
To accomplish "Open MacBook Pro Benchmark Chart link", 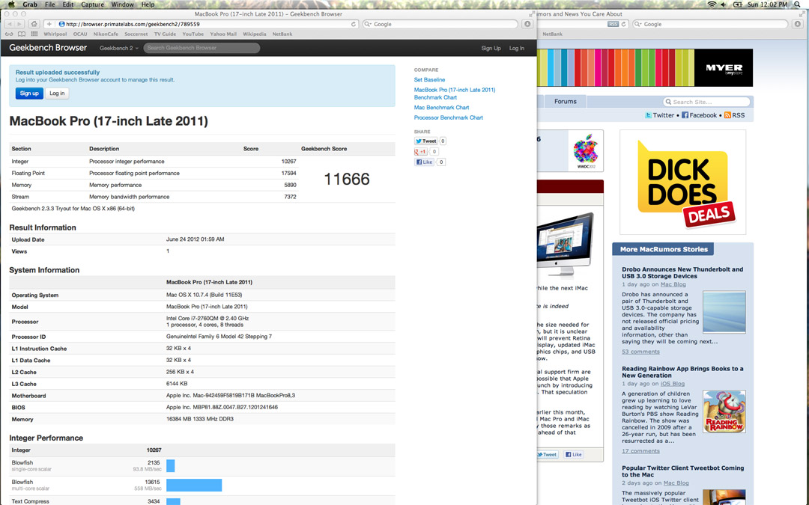I will [x=455, y=94].
